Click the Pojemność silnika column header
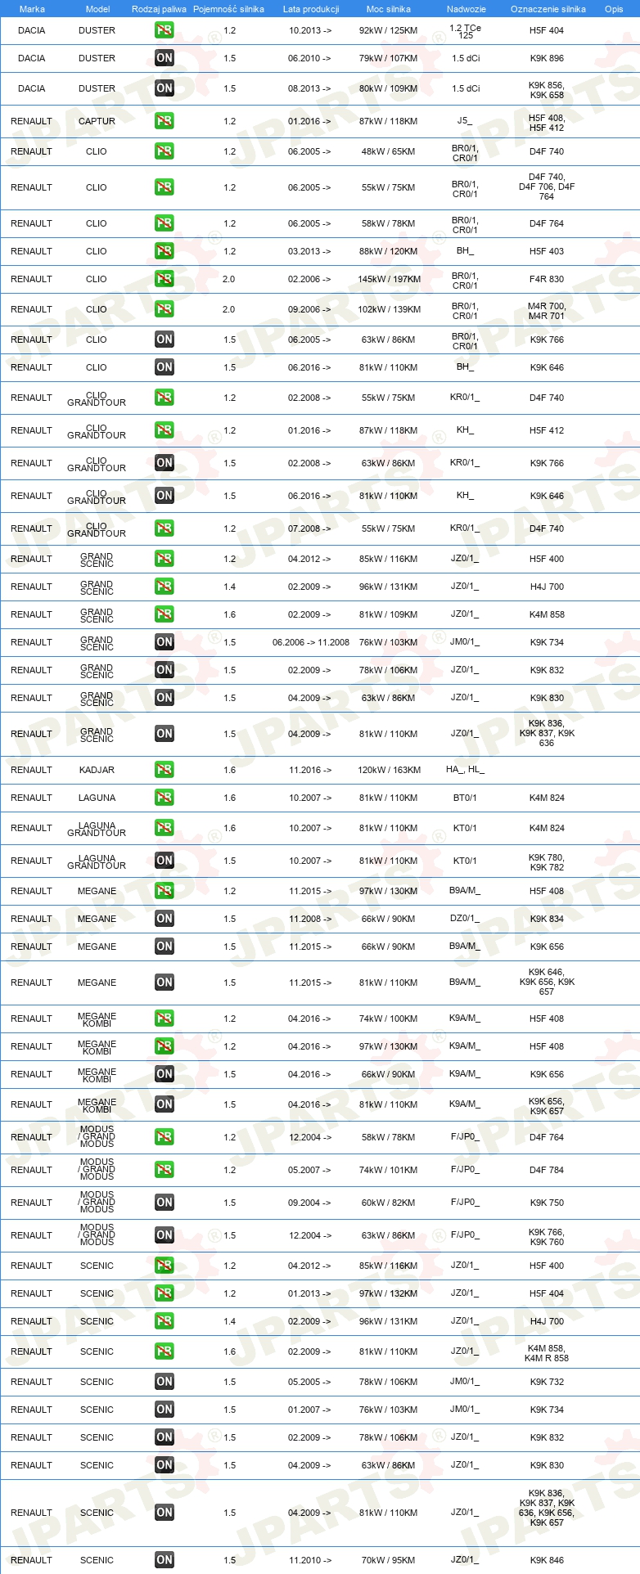Screen dimensions: 640x1574 coord(228,9)
